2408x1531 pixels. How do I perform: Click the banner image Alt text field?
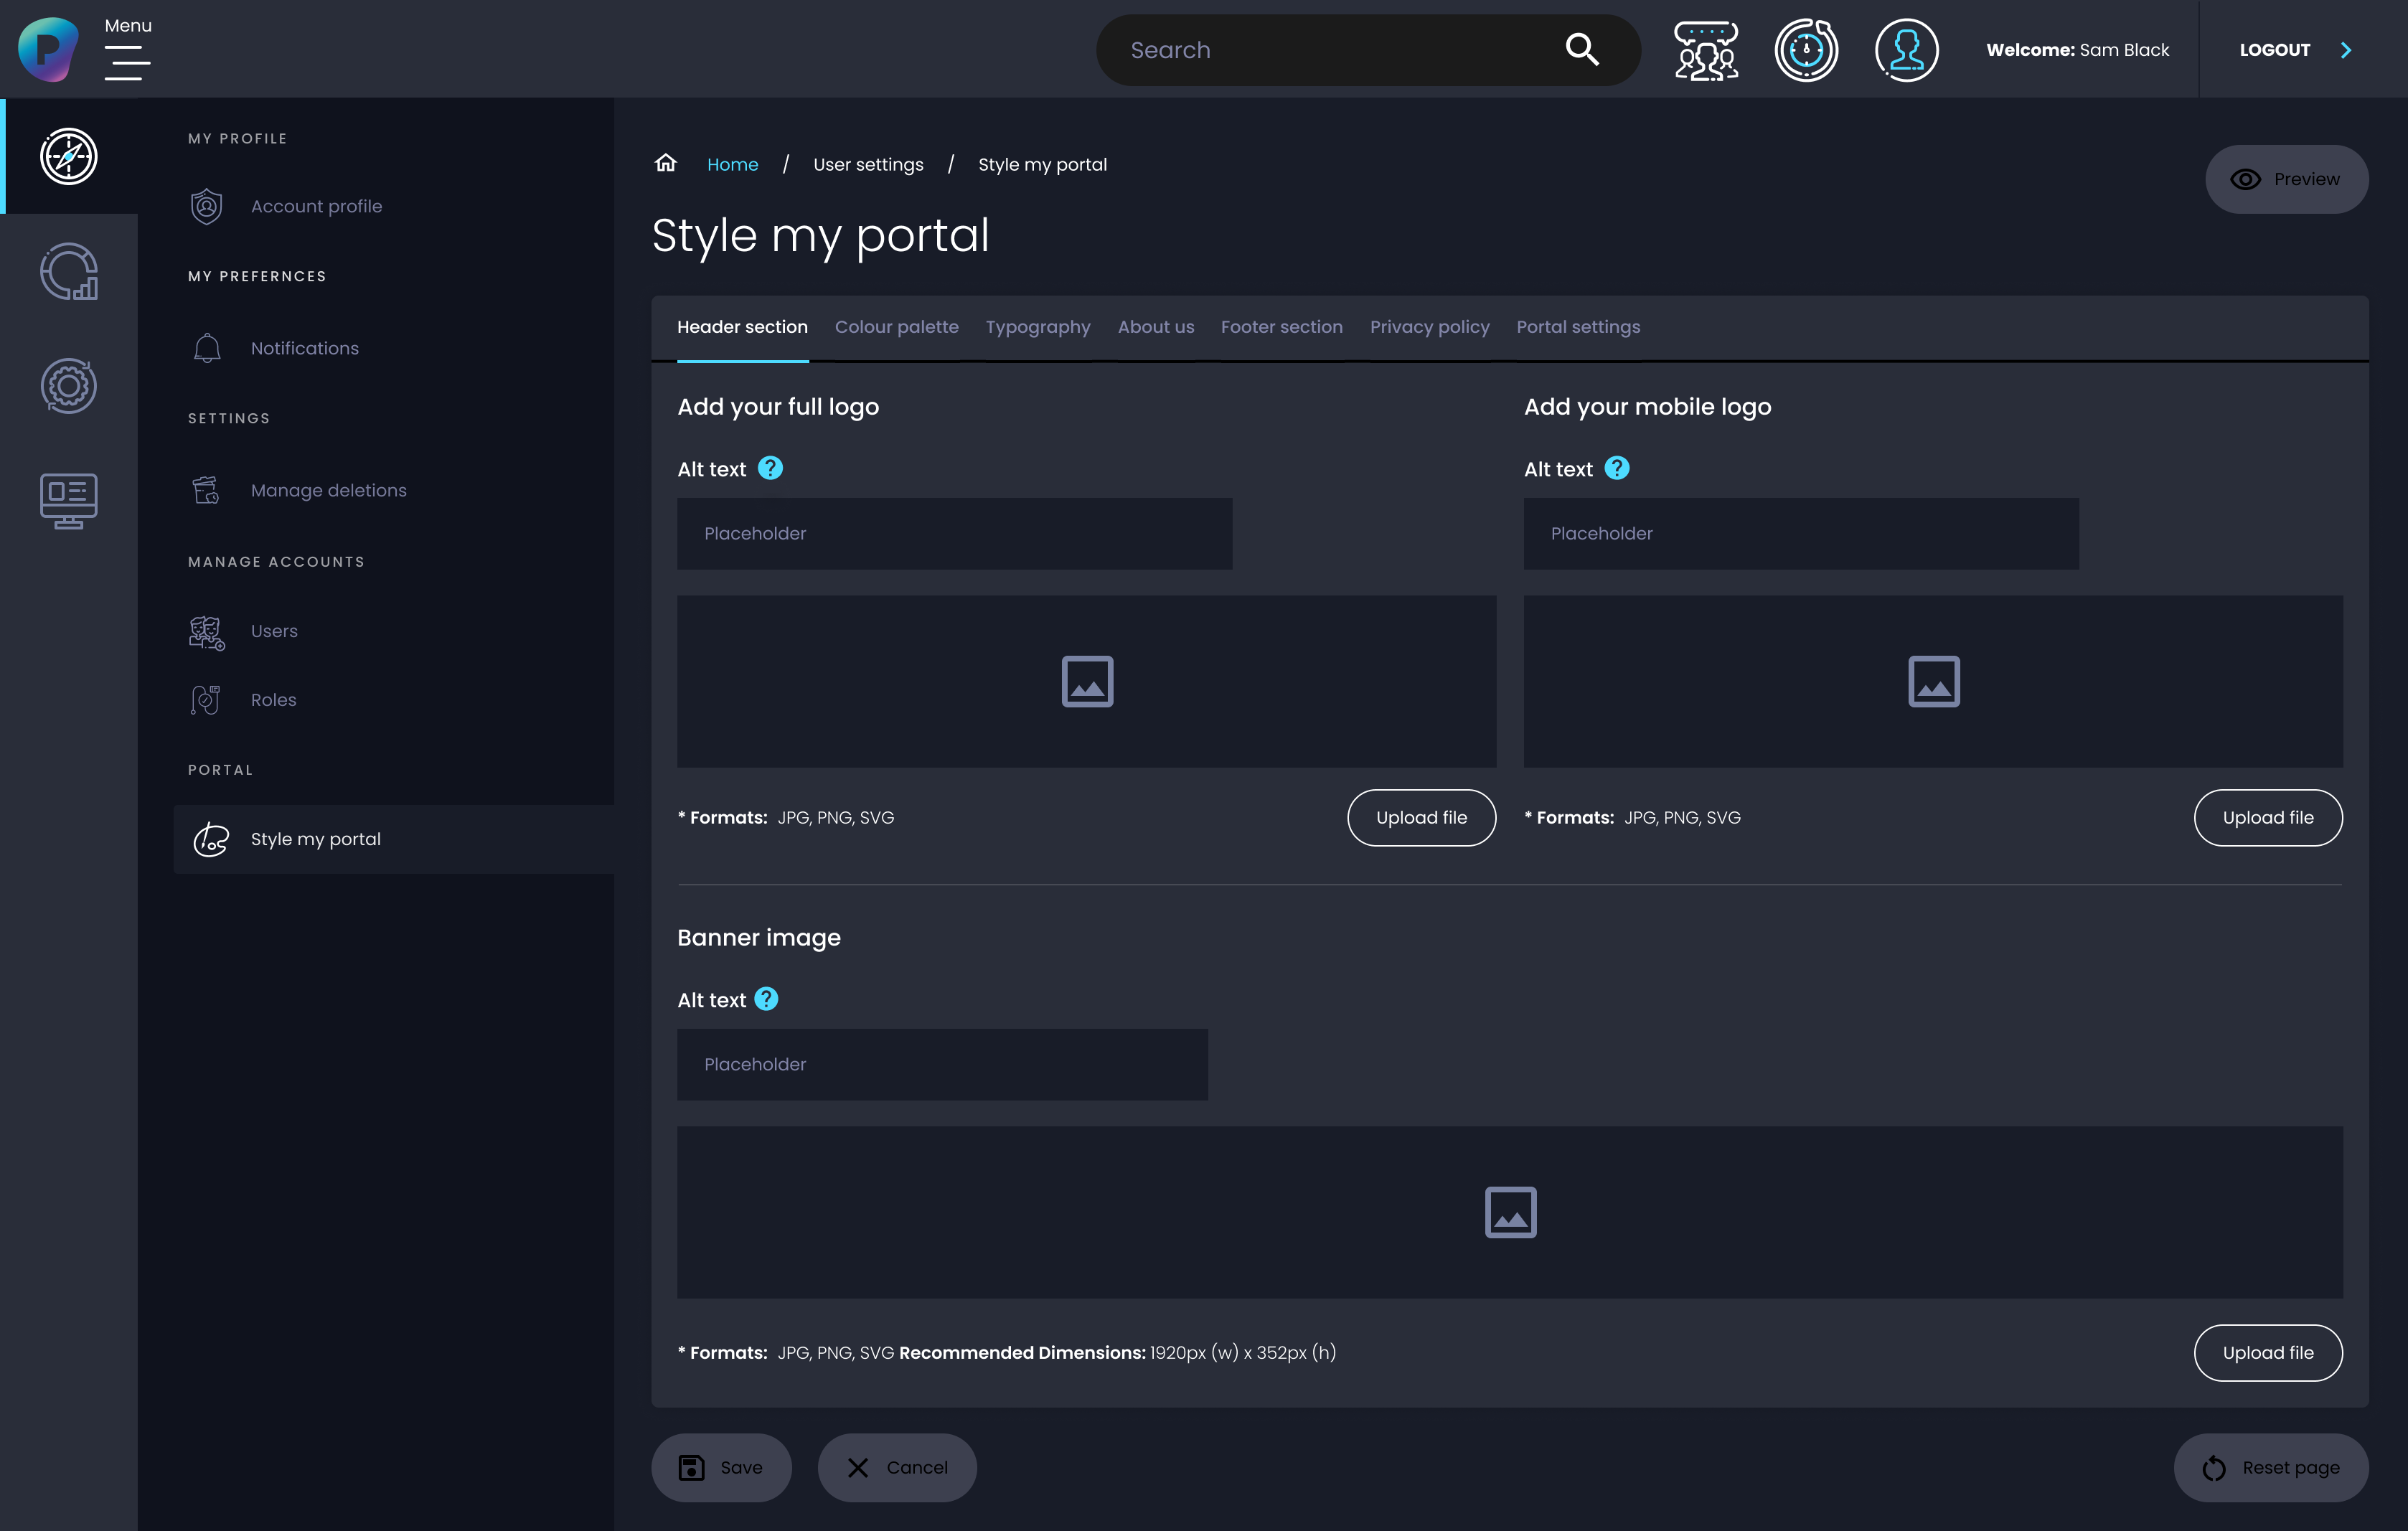942,1064
